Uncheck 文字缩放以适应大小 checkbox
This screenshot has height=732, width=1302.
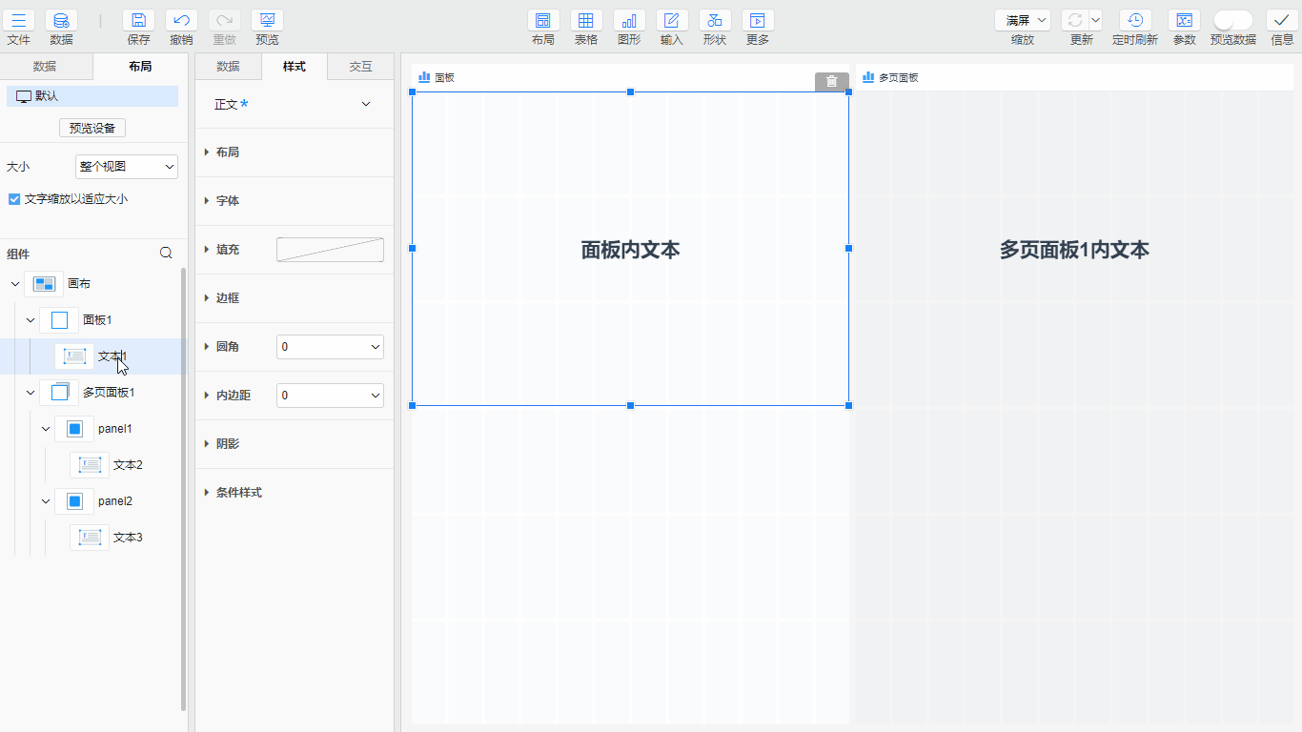pyautogui.click(x=13, y=199)
